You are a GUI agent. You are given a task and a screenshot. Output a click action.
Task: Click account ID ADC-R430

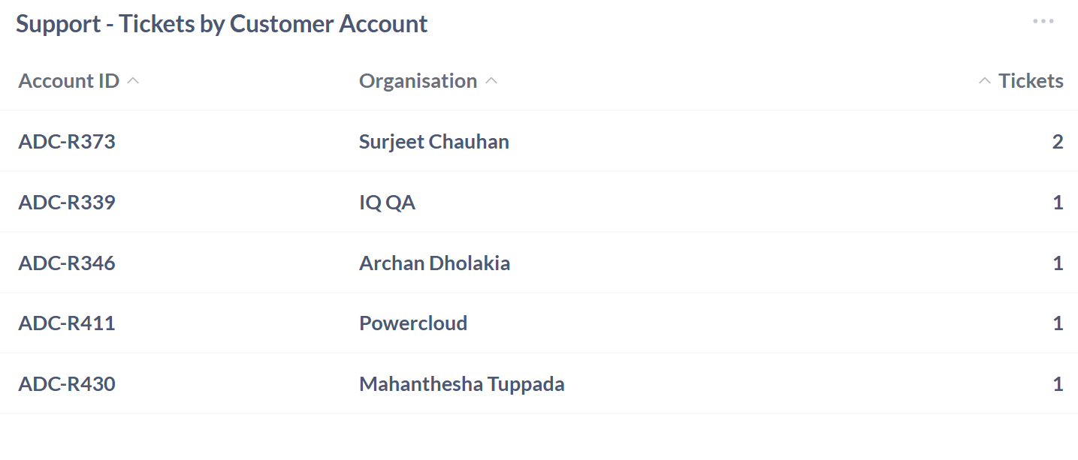pyautogui.click(x=67, y=384)
